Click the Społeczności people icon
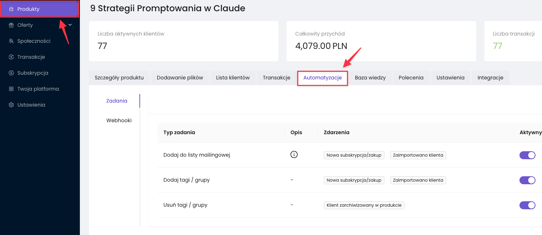This screenshot has width=542, height=235. pyautogui.click(x=11, y=41)
